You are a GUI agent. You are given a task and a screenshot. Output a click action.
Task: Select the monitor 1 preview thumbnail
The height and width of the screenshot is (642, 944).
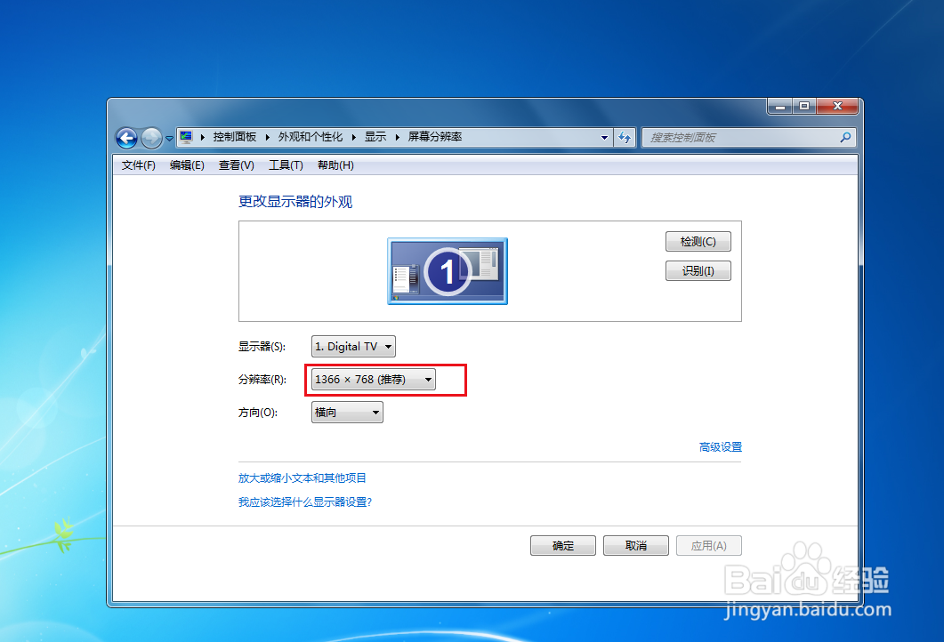pos(447,271)
